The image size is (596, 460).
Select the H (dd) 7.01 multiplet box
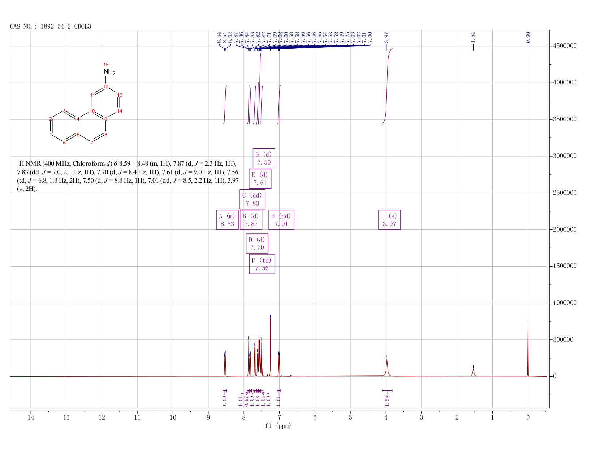pyautogui.click(x=281, y=220)
